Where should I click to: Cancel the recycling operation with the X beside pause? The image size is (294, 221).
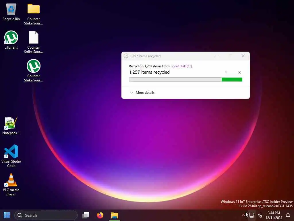pyautogui.click(x=240, y=73)
